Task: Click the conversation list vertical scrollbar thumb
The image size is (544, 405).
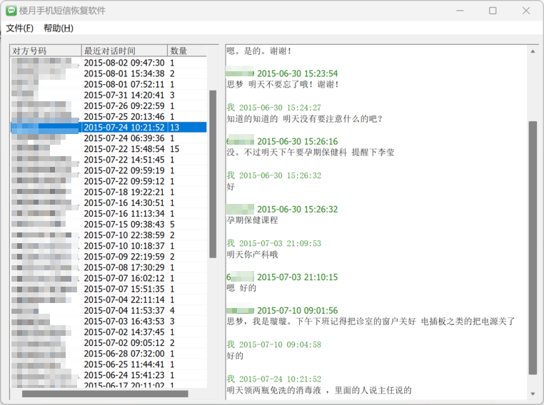Action: click(x=213, y=173)
